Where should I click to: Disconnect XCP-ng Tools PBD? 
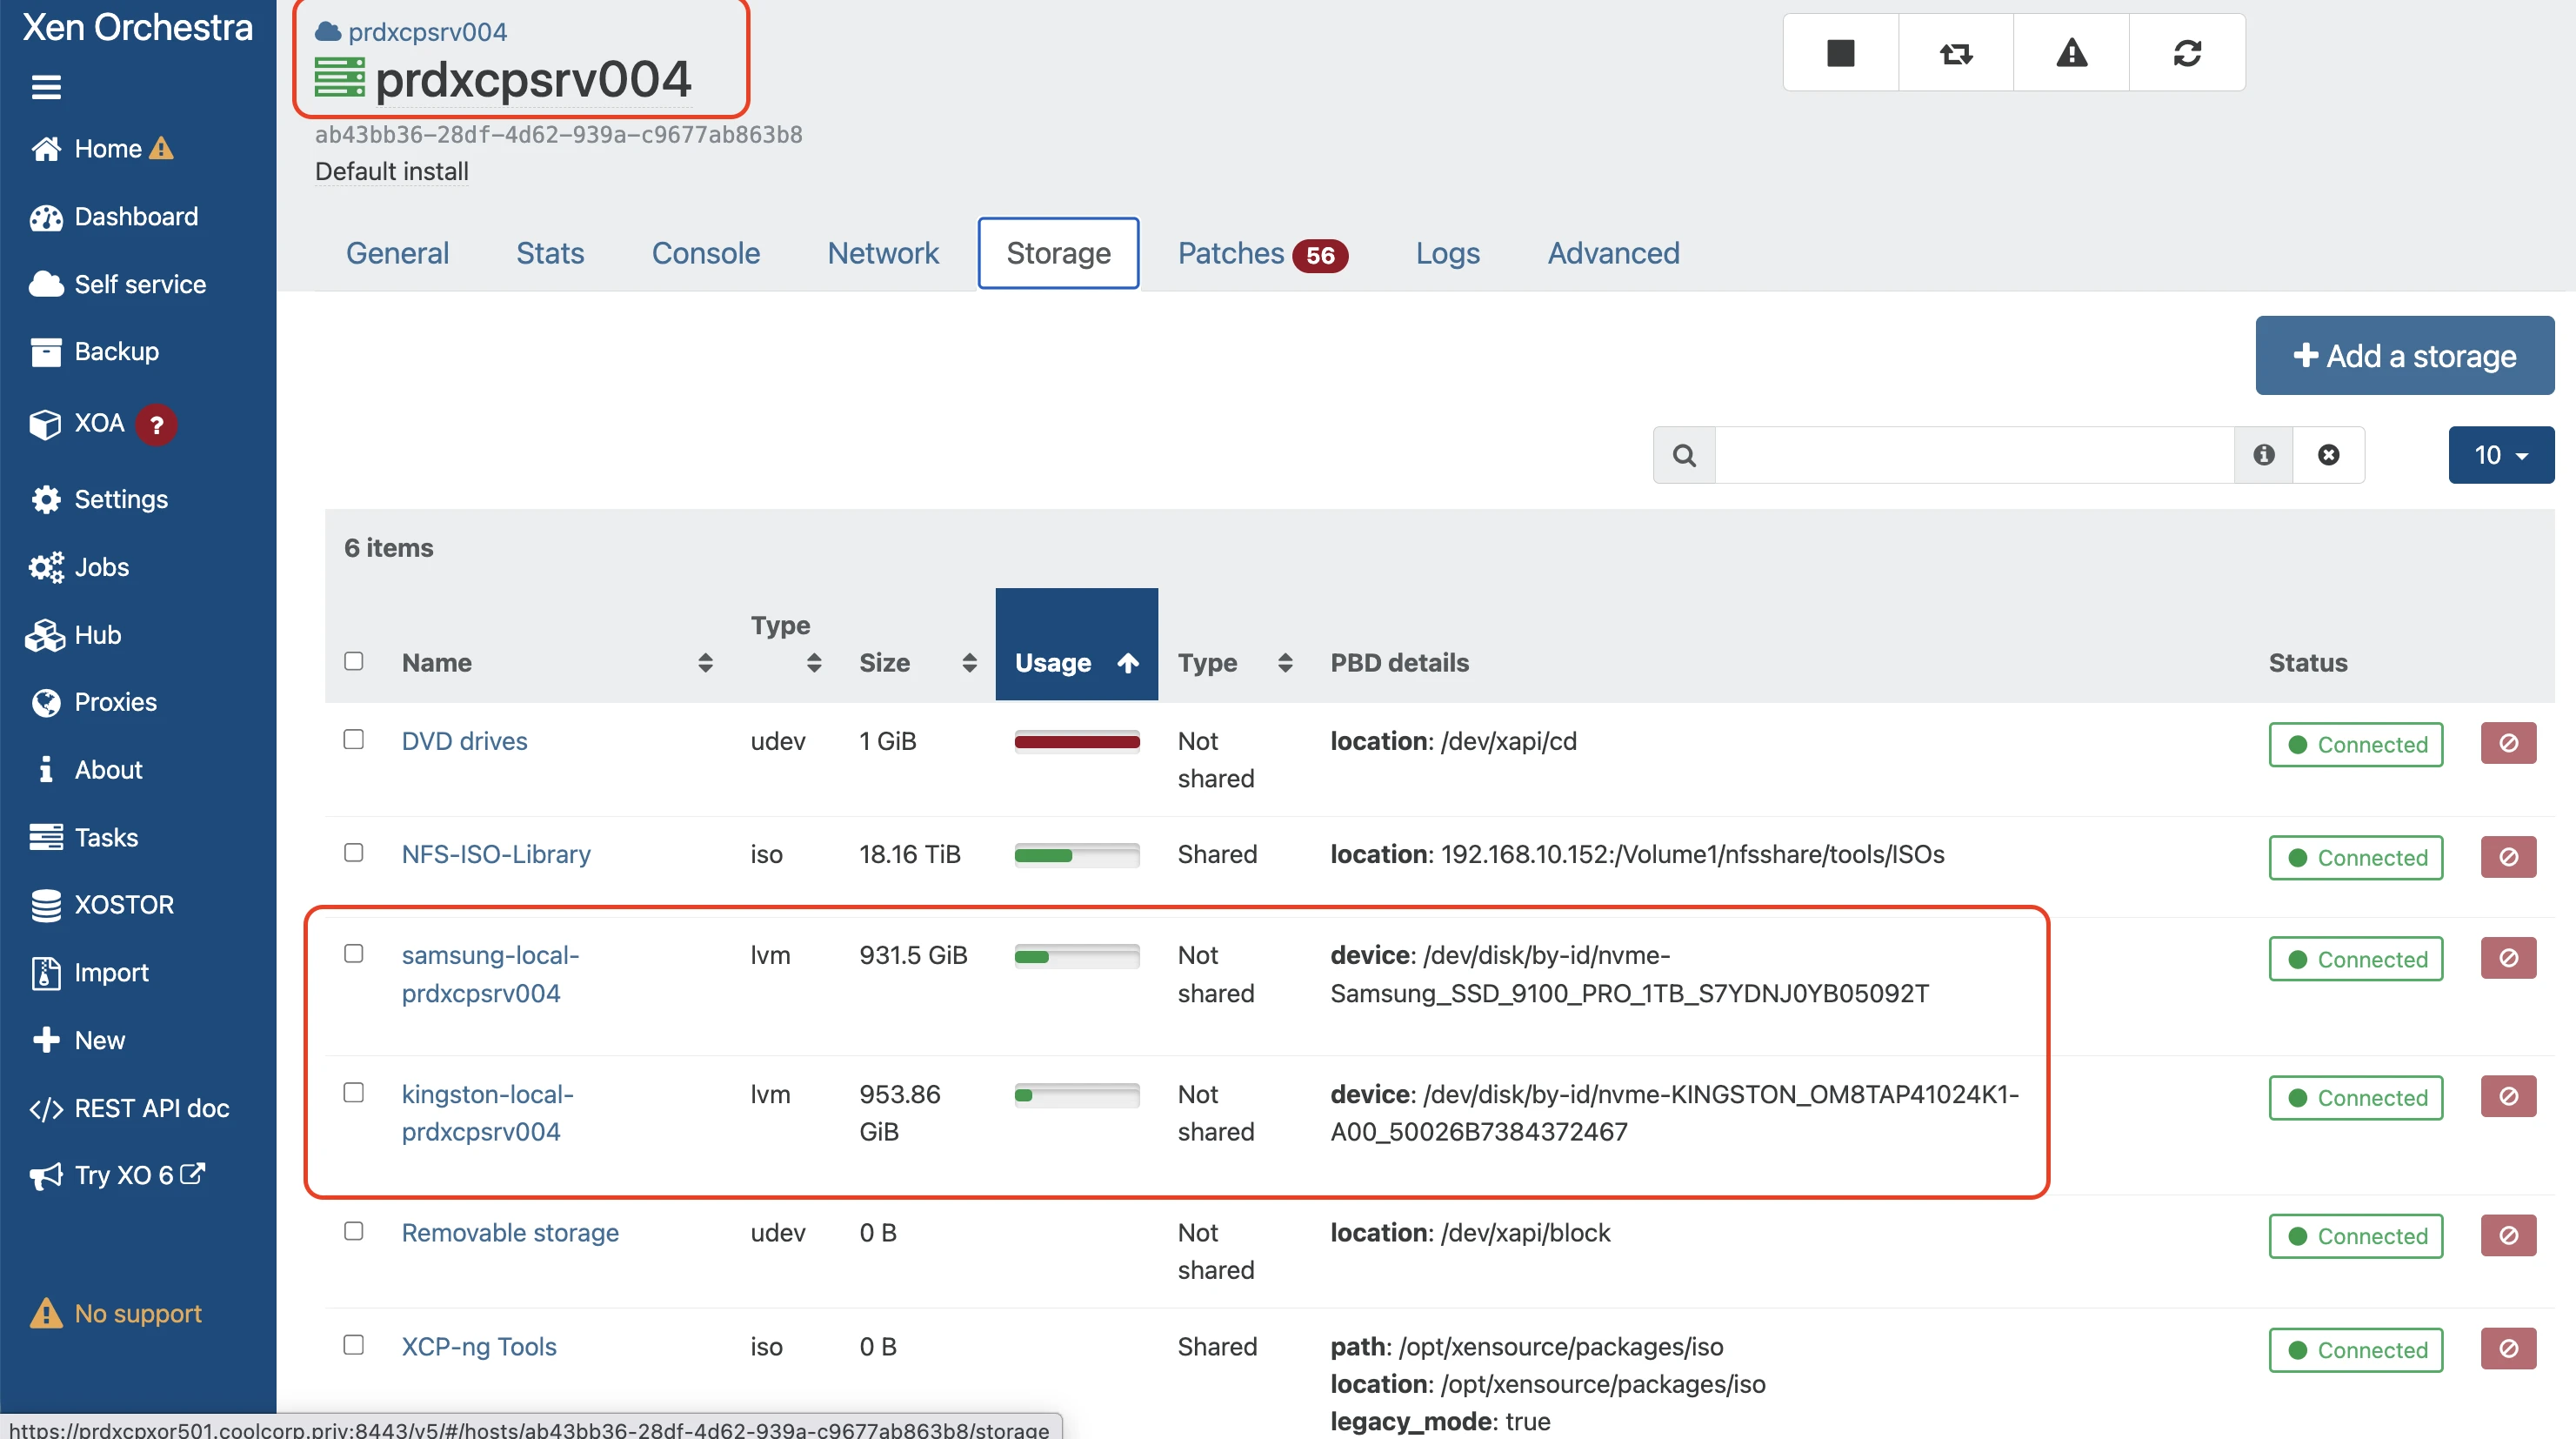2508,1348
